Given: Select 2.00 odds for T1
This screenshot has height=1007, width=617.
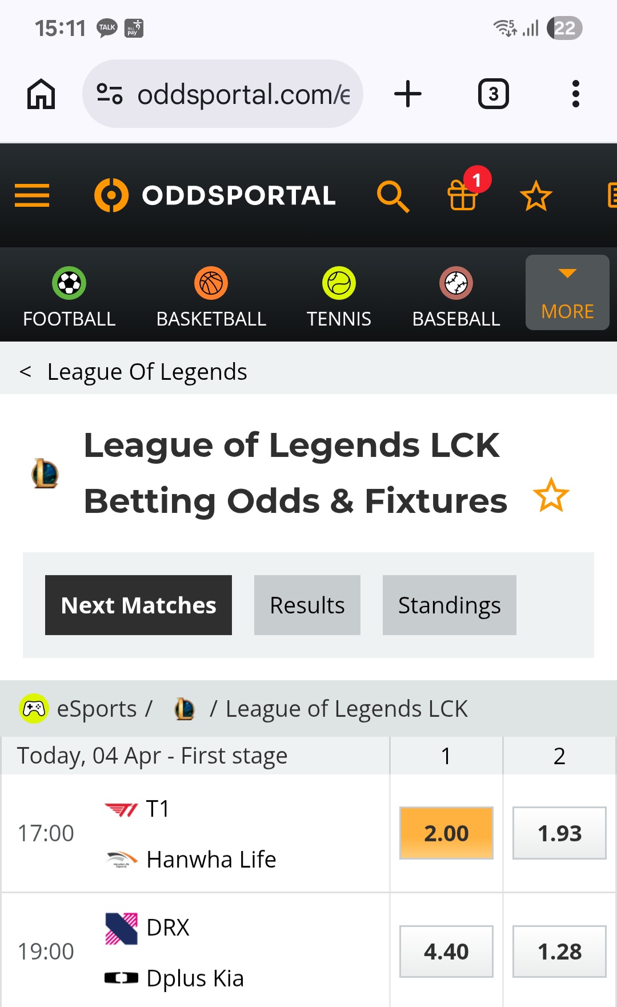Looking at the screenshot, I should 446,833.
